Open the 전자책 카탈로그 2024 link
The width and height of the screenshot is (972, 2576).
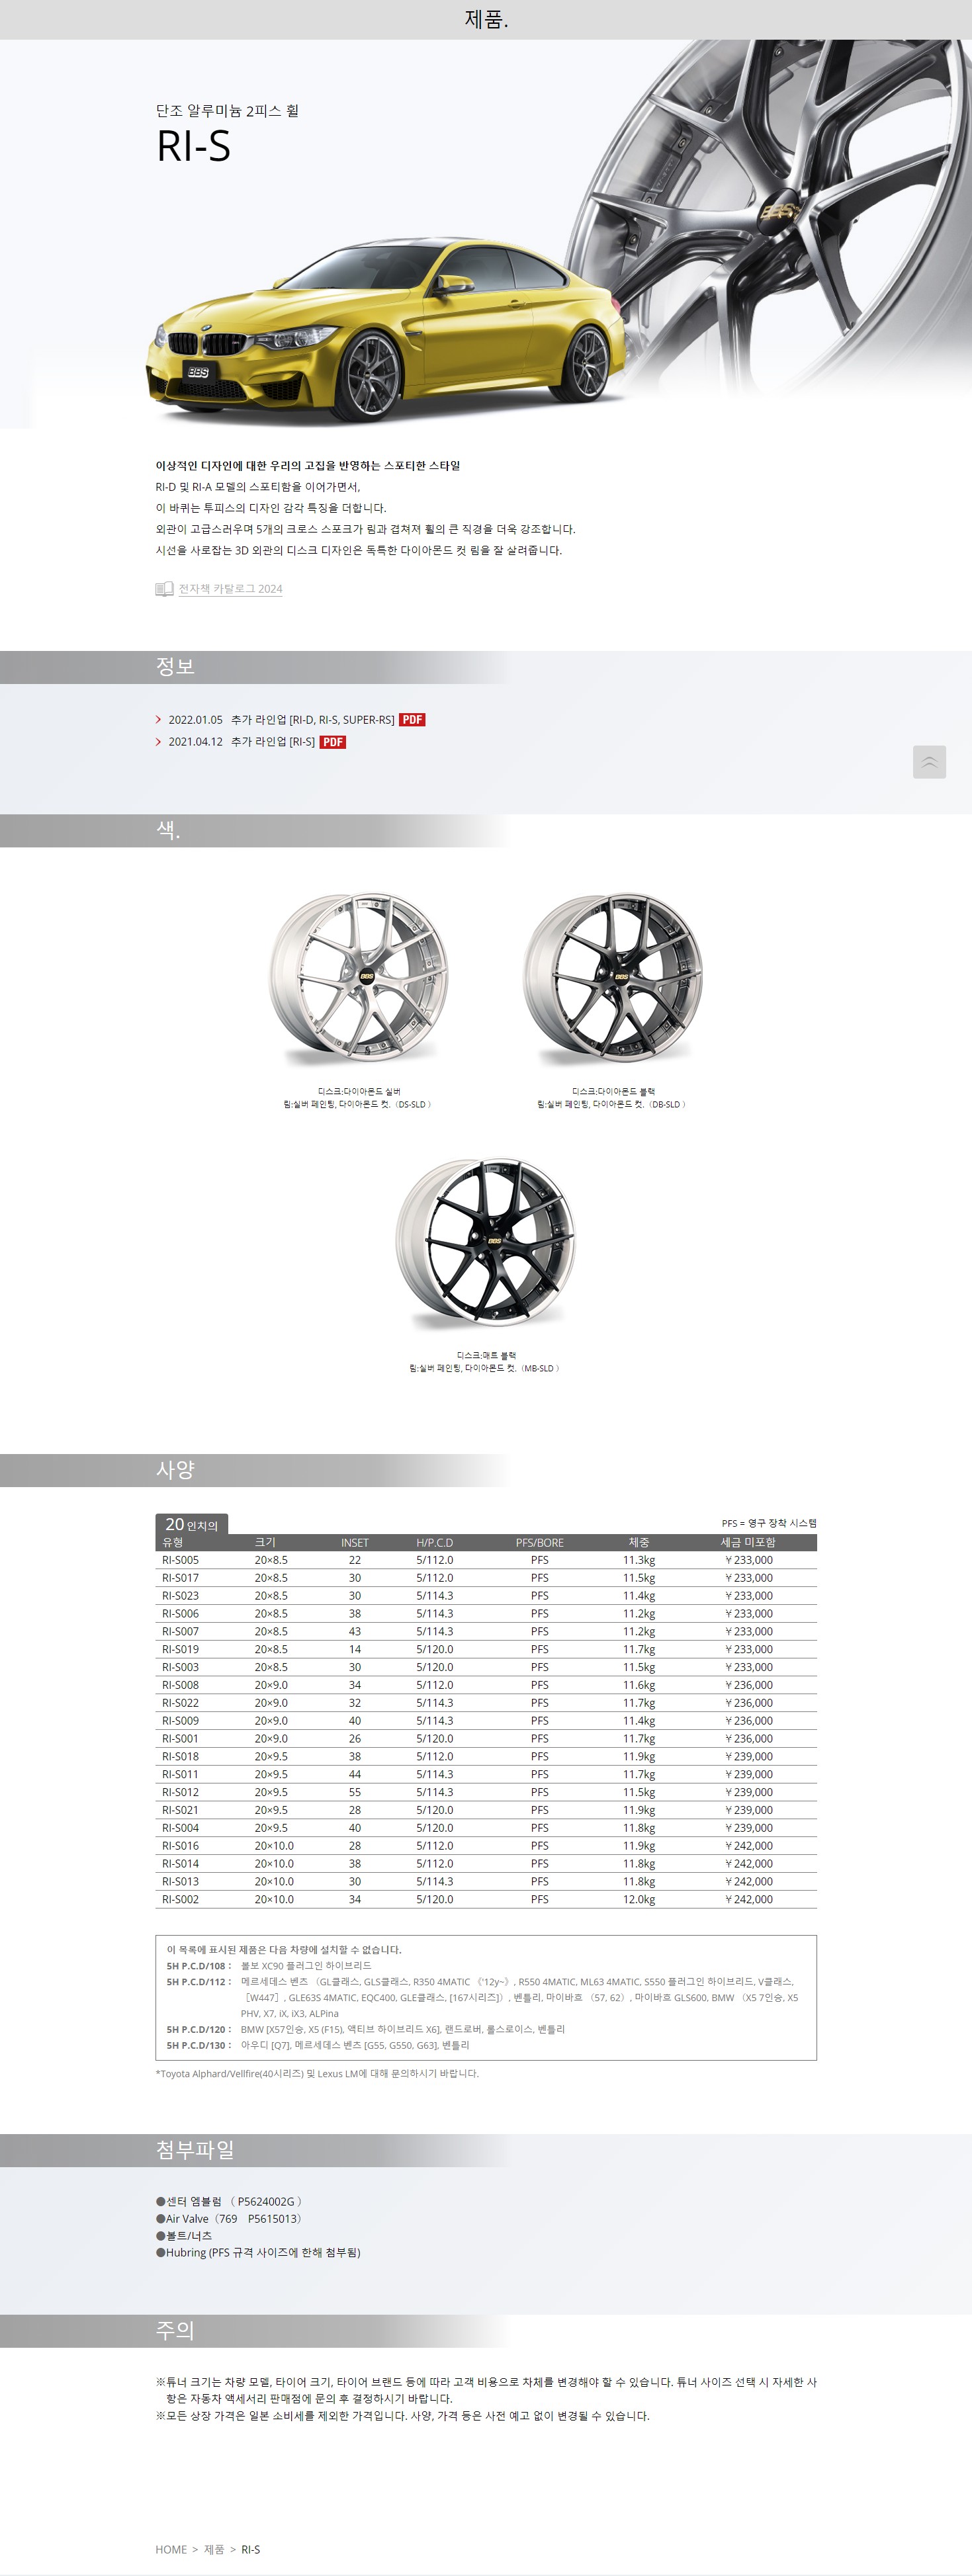click(230, 589)
